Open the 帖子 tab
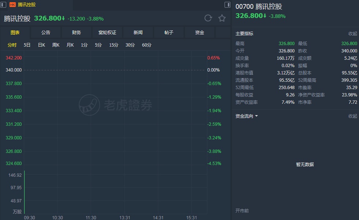This screenshot has height=220, width=359. (x=169, y=33)
